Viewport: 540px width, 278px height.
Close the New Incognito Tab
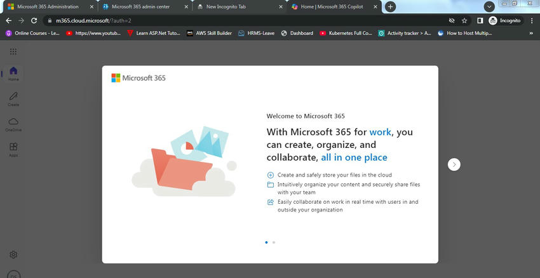click(281, 6)
